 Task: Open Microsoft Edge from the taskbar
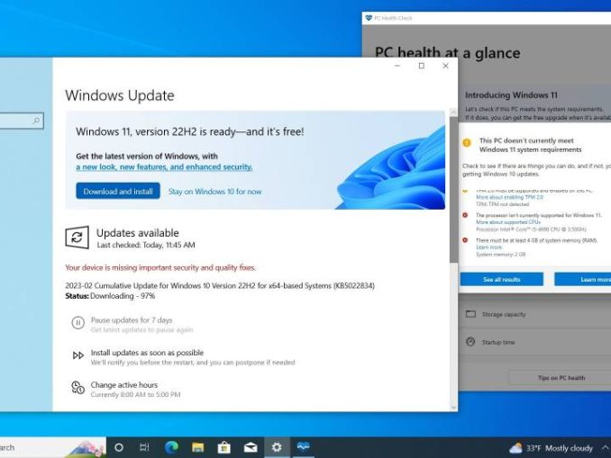coord(171,447)
